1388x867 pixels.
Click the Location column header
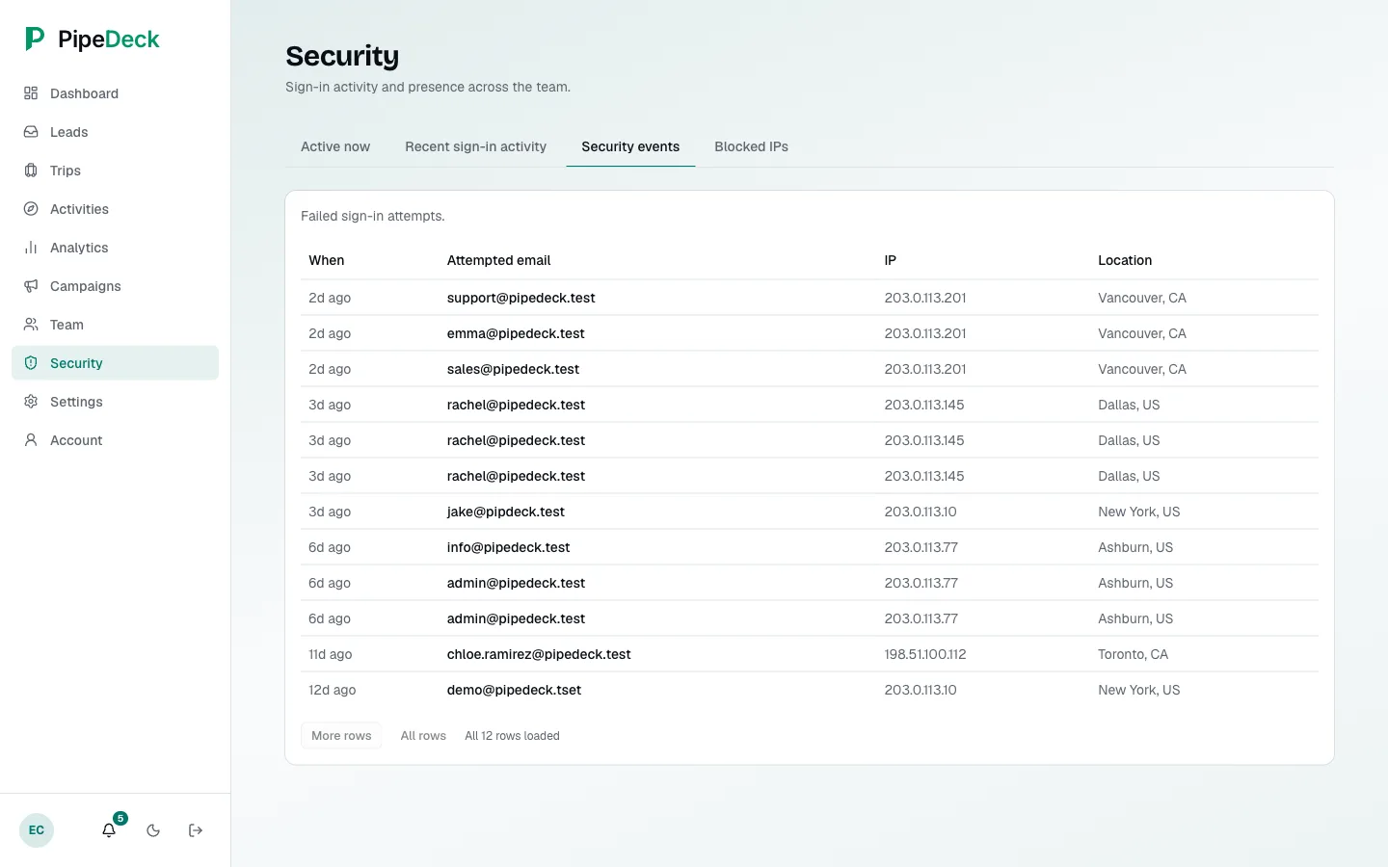coord(1125,260)
